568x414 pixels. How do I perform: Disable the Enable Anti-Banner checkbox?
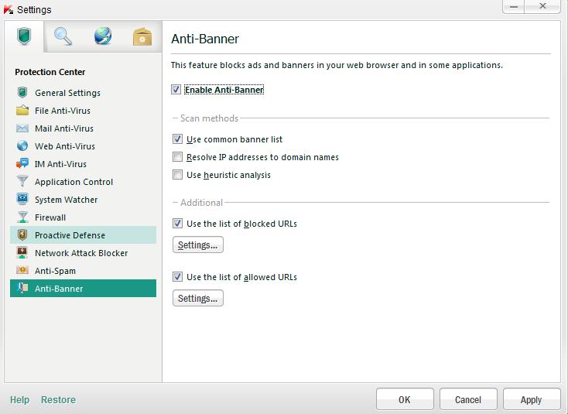(176, 90)
